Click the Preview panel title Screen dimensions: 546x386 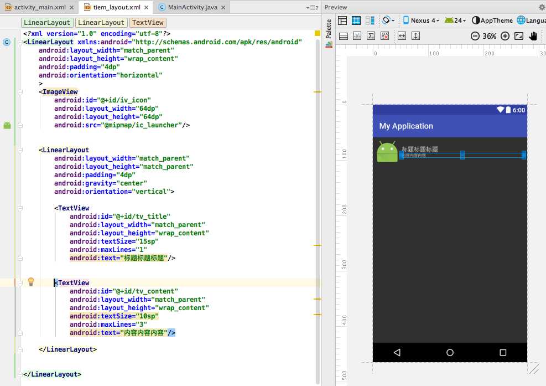click(336, 7)
